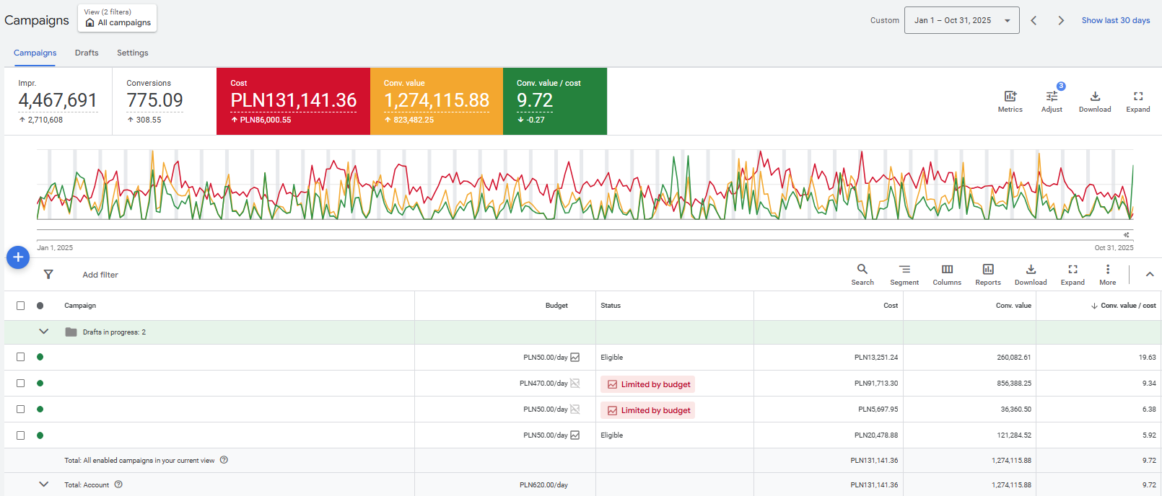The width and height of the screenshot is (1162, 496).
Task: Open the Reports icon in table toolbar
Action: point(988,269)
